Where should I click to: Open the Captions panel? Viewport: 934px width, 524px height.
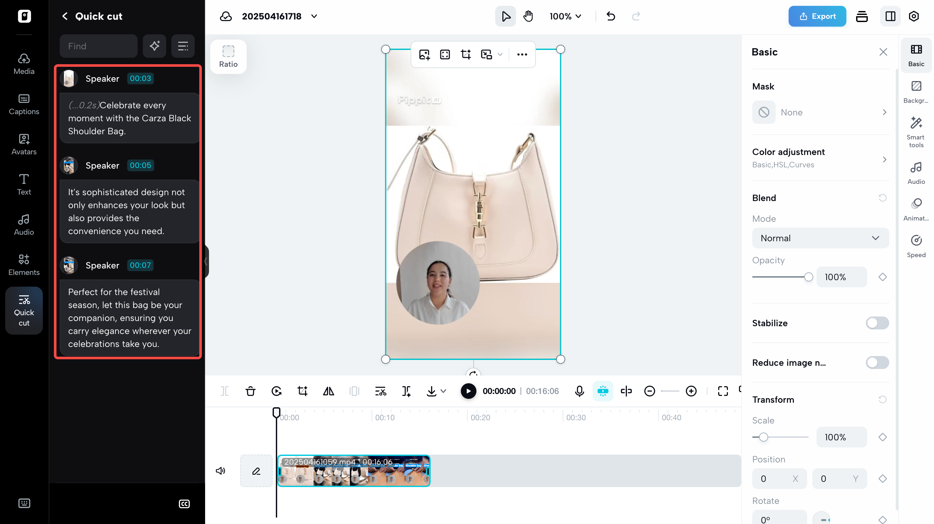(x=24, y=104)
